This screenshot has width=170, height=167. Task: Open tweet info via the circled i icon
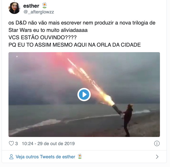click(157, 144)
